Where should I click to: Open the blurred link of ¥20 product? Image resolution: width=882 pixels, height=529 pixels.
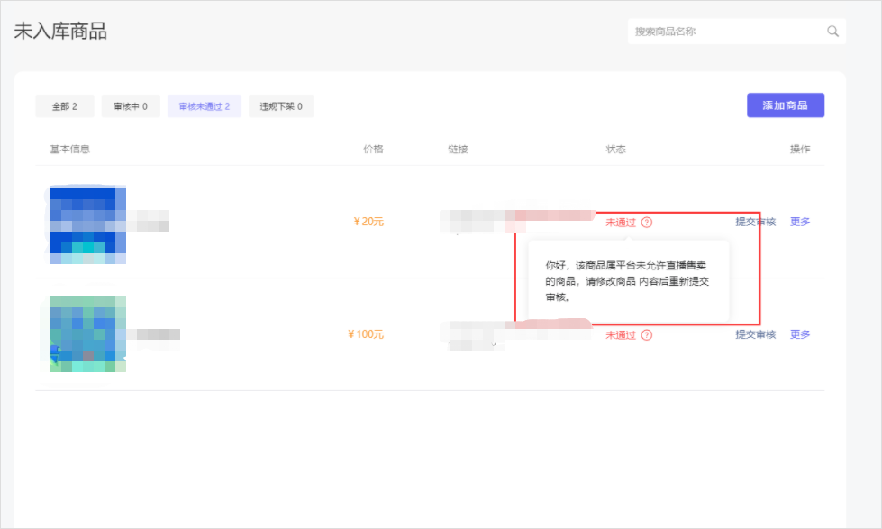(515, 219)
